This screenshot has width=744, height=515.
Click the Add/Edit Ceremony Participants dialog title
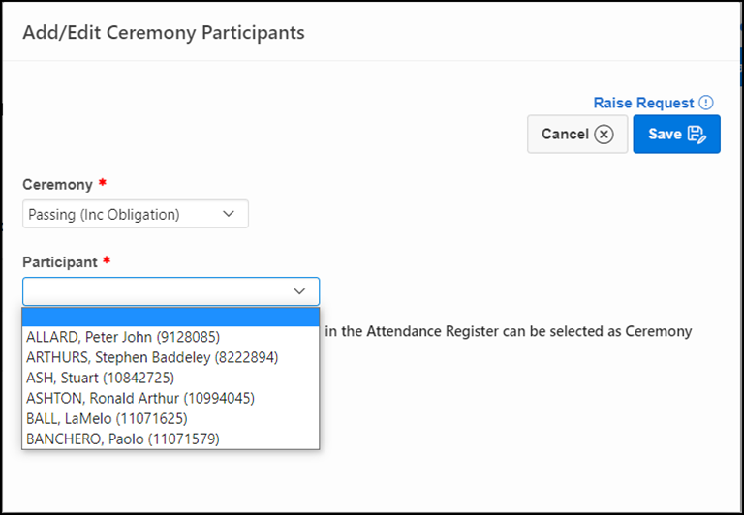click(x=164, y=32)
